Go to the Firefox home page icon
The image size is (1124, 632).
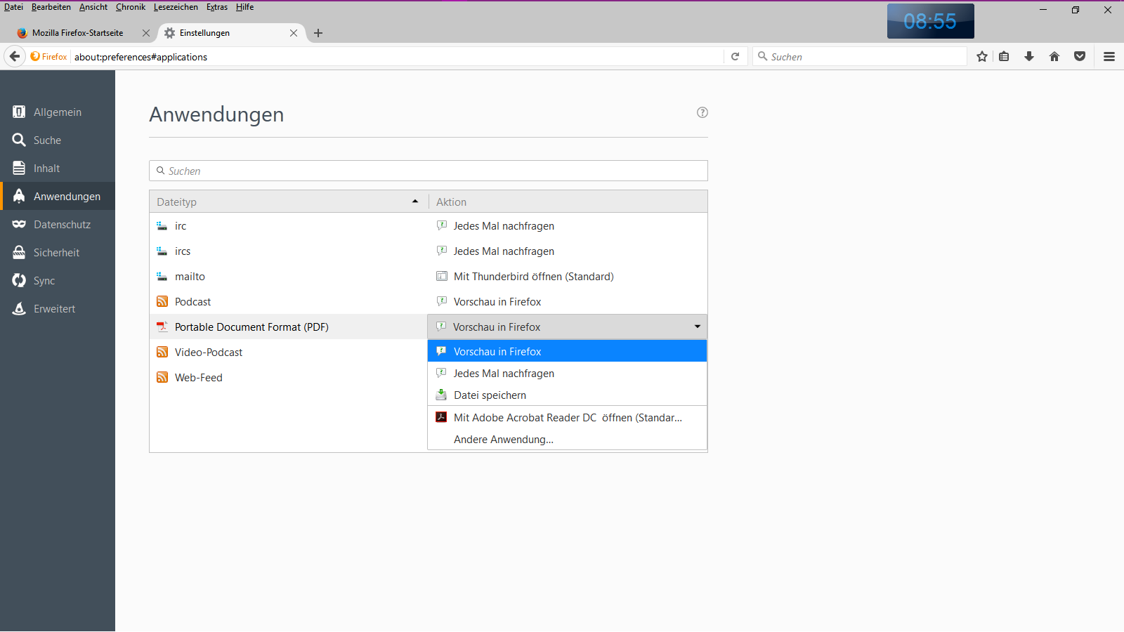point(1054,57)
